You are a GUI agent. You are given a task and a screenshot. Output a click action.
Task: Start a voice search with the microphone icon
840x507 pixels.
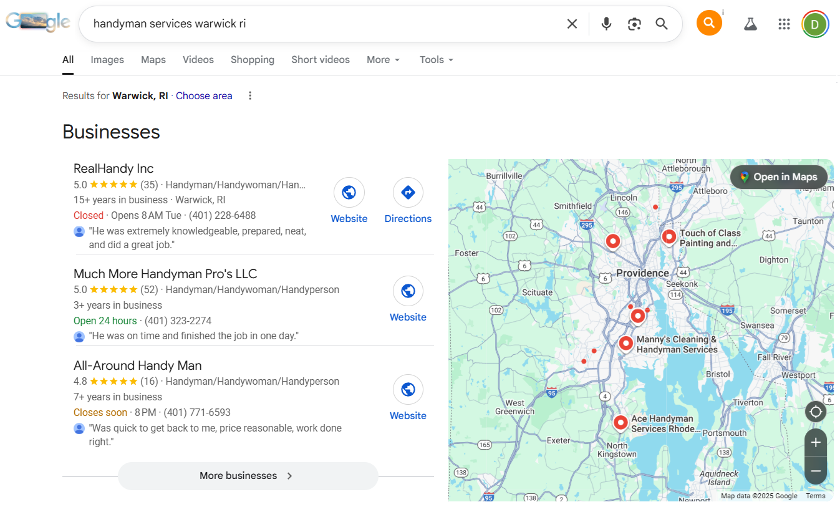click(x=606, y=23)
